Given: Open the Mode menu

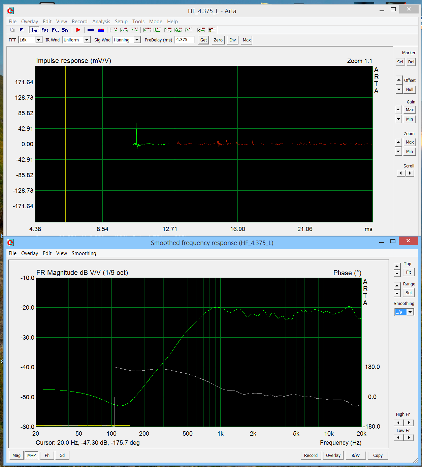Looking at the screenshot, I should click(x=156, y=22).
